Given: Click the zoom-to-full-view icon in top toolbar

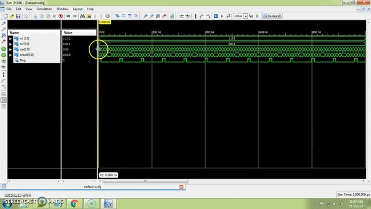Looking at the screenshot, I should [x=158, y=16].
